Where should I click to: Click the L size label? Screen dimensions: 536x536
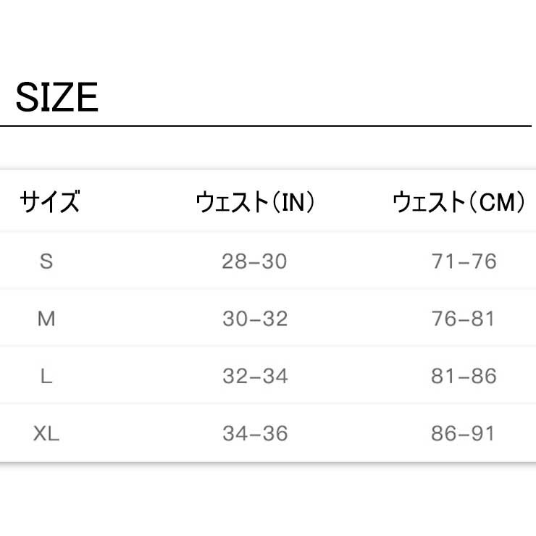[46, 377]
